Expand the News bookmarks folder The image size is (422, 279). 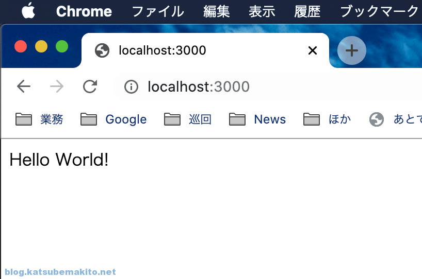point(257,119)
